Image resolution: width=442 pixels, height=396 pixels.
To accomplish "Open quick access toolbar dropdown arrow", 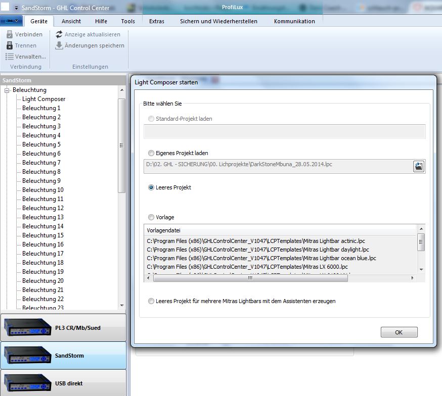I will click(x=16, y=8).
